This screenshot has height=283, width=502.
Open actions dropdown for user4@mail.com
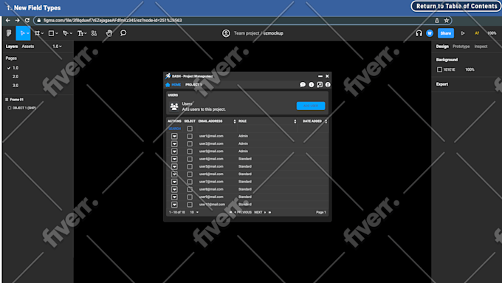pyautogui.click(x=174, y=159)
